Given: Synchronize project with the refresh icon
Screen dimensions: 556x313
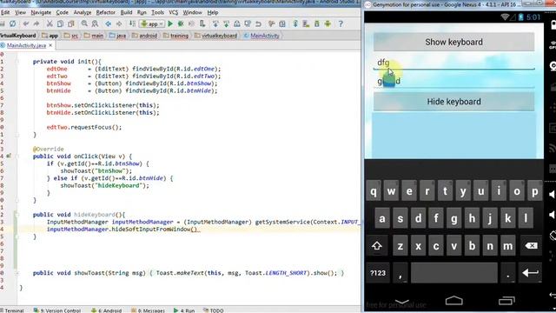Looking at the screenshot, I should [x=13, y=23].
